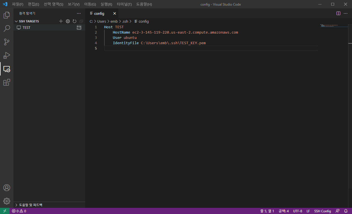Open the 이동(G) menu

tap(90, 4)
